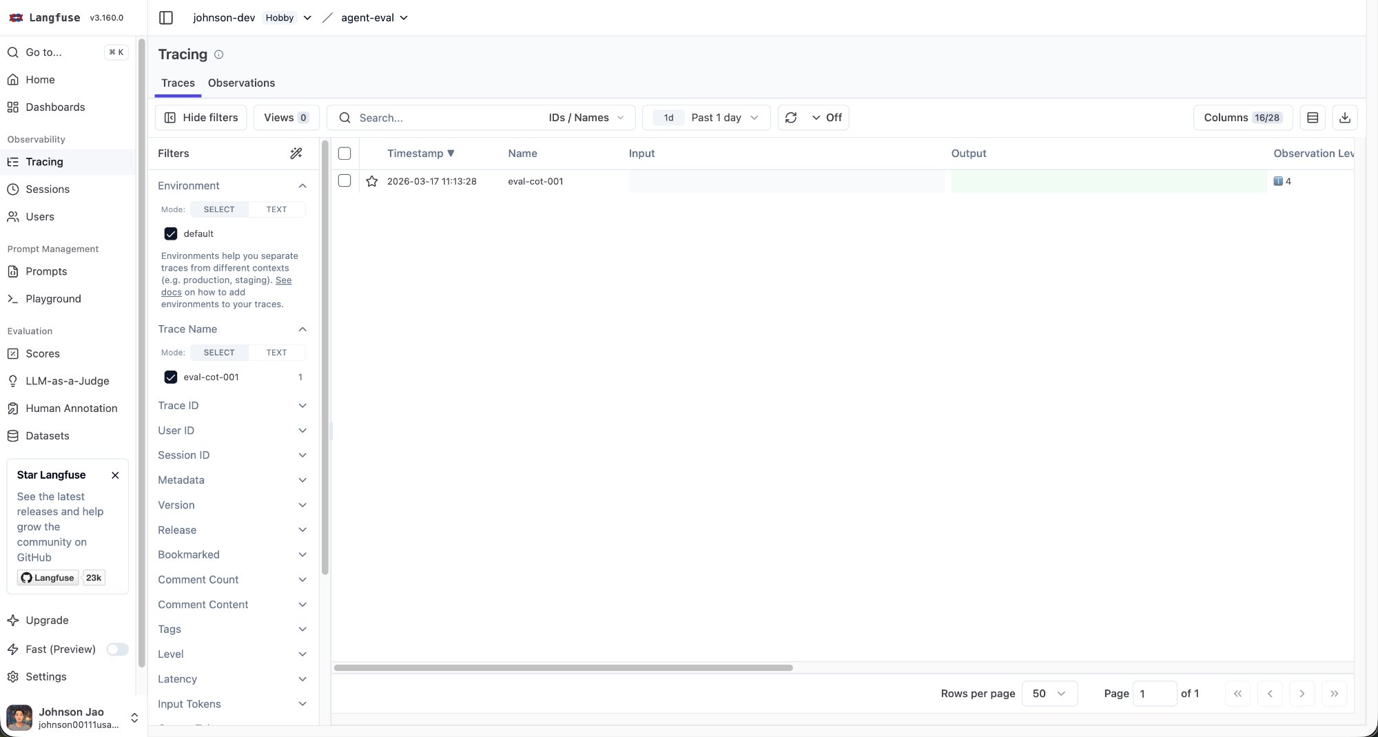The image size is (1378, 737).
Task: Open the Tracing section in sidebar
Action: point(43,162)
